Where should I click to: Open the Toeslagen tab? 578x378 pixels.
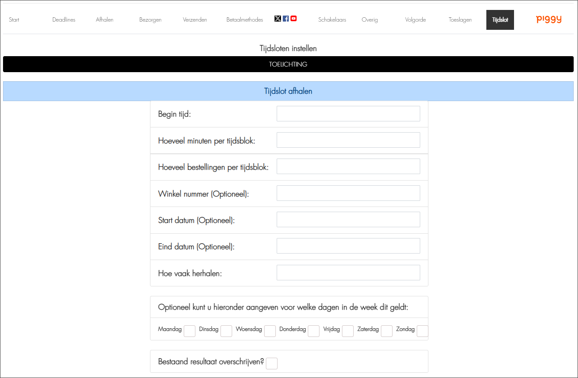pos(460,20)
